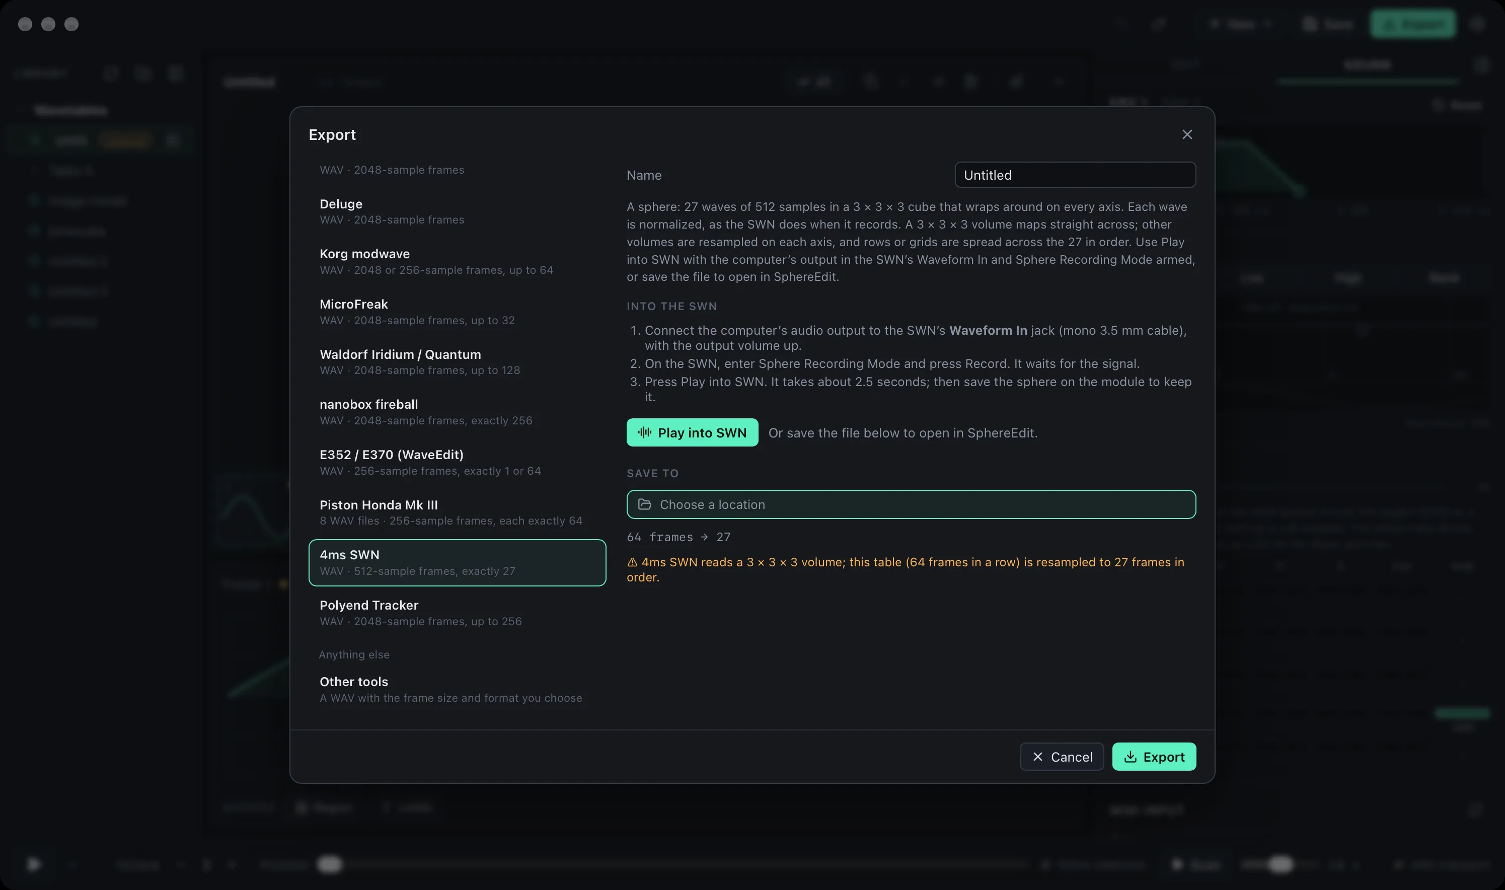This screenshot has height=890, width=1505.
Task: Select Waldorf Iridium / Quantum format
Action: tap(457, 362)
